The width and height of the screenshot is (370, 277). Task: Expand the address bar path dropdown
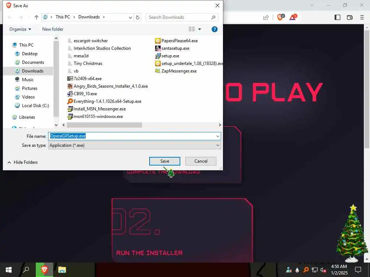tap(130, 17)
